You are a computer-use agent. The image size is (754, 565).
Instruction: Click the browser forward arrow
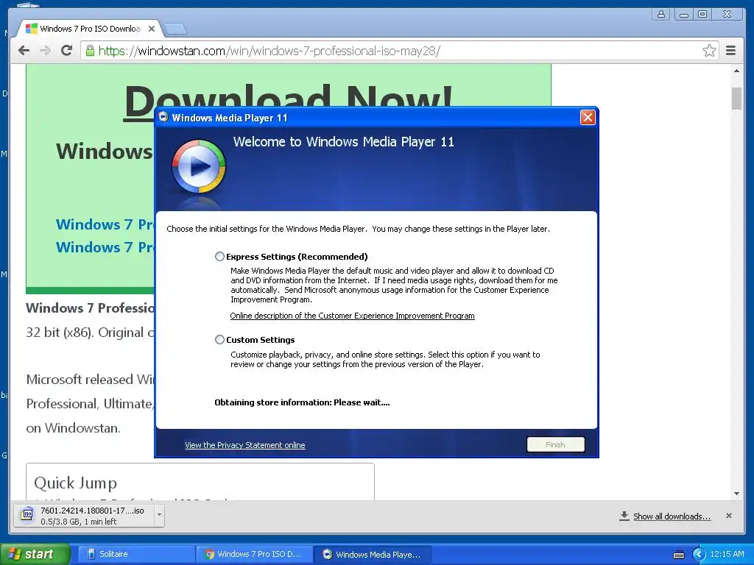(x=45, y=51)
